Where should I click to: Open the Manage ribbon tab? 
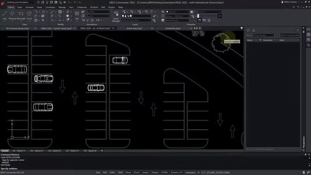[x=62, y=7]
